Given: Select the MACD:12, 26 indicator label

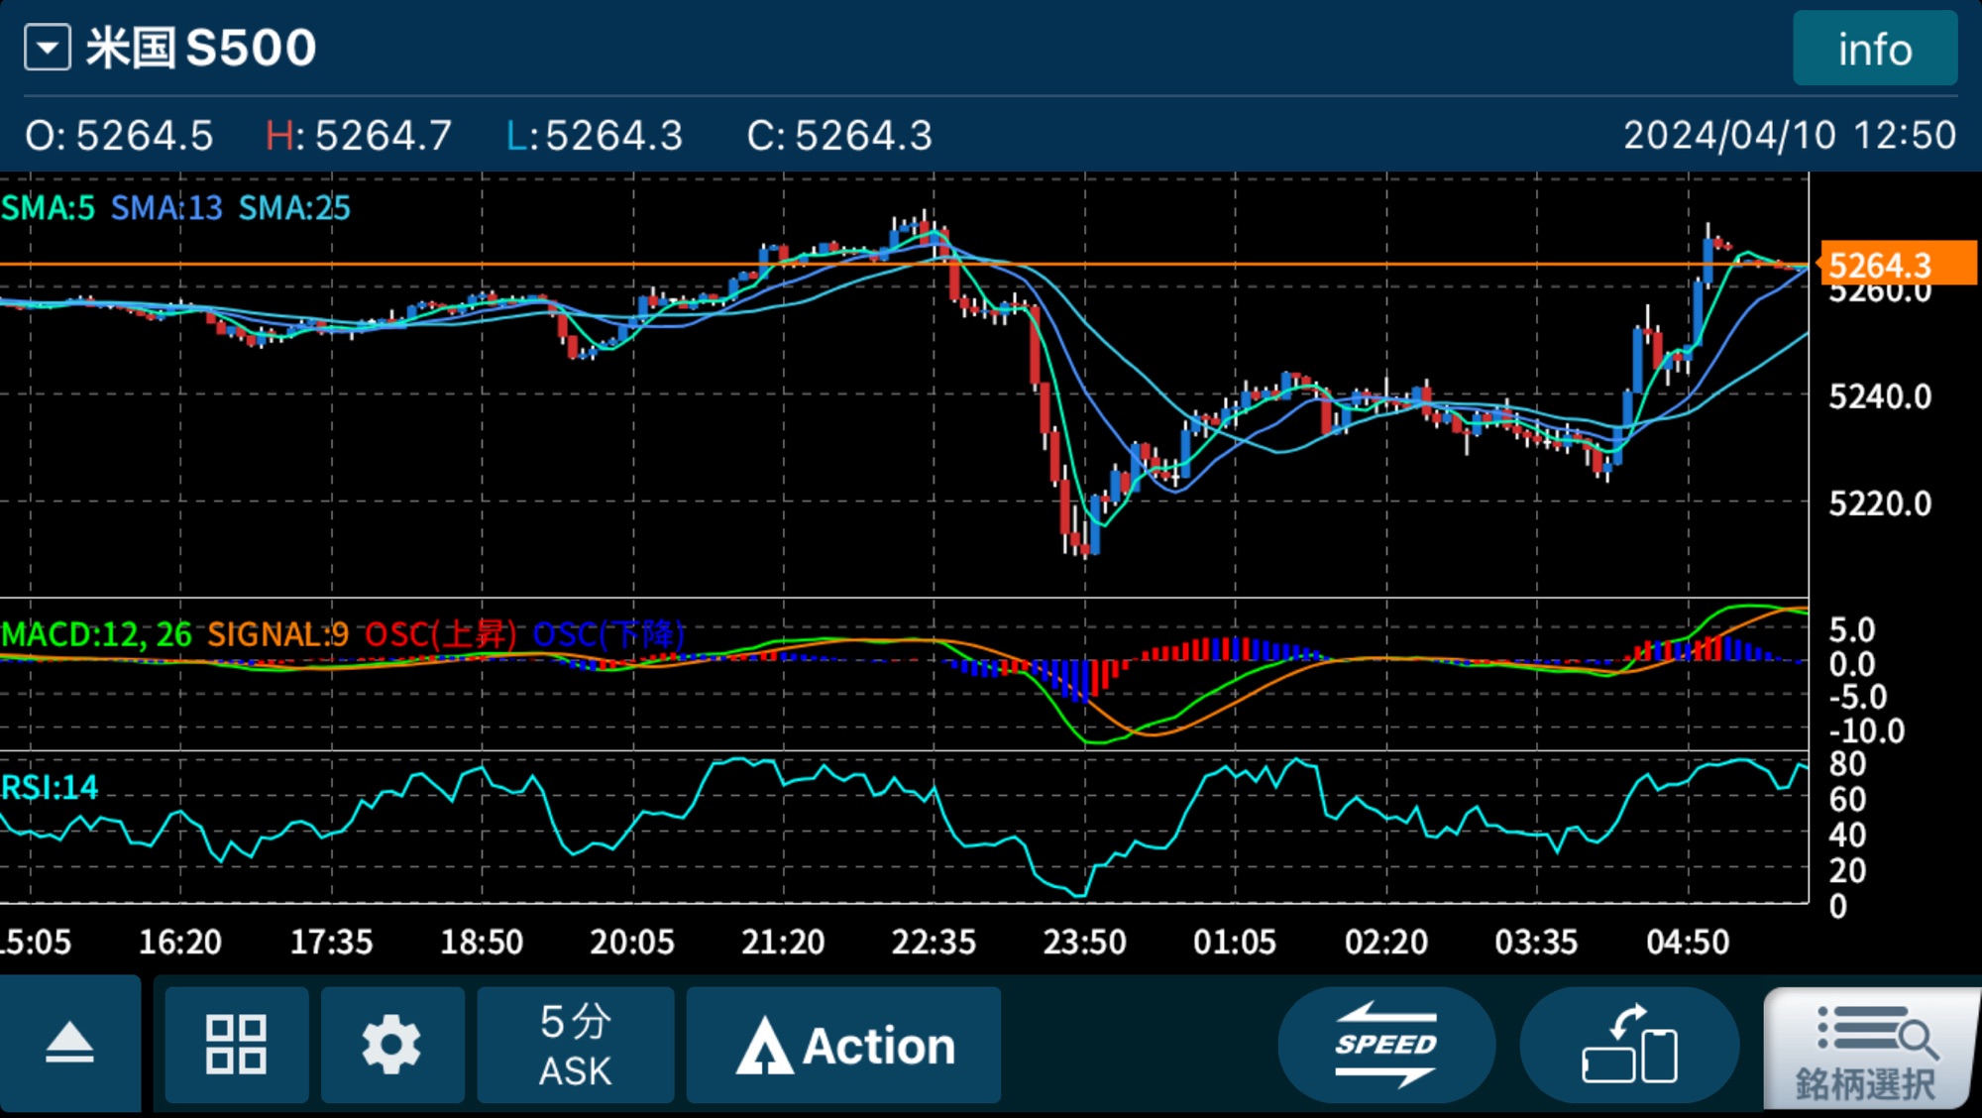Looking at the screenshot, I should click(96, 634).
